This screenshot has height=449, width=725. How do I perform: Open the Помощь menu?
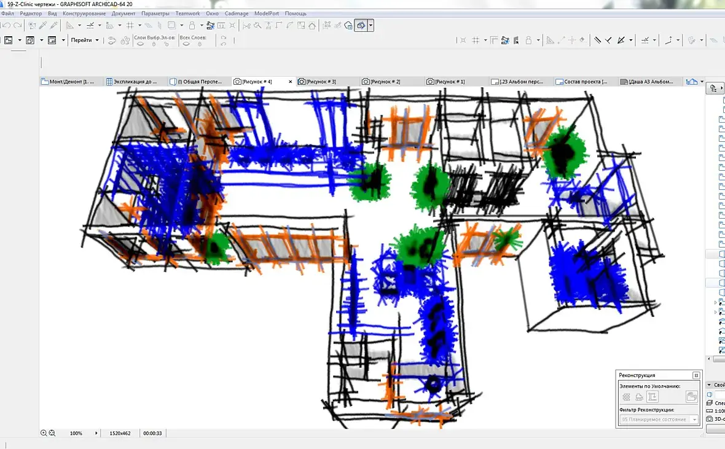click(296, 14)
